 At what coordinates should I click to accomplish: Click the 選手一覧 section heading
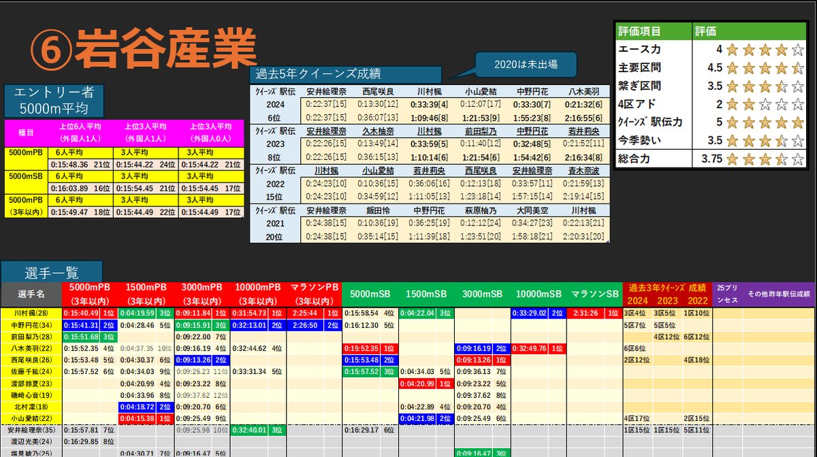click(52, 272)
